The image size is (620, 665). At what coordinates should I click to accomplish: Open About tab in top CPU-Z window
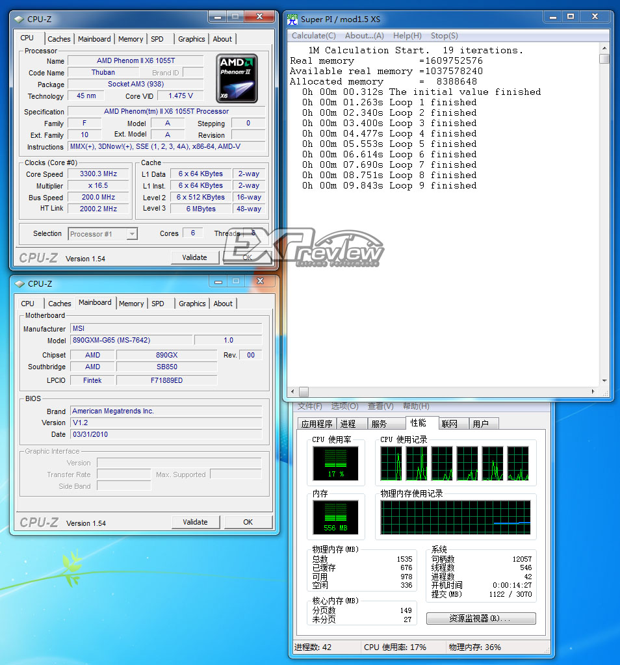click(x=222, y=39)
